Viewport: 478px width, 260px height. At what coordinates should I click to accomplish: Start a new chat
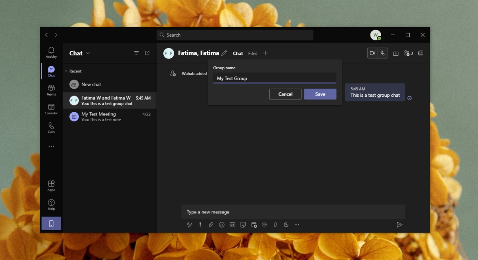pos(147,53)
